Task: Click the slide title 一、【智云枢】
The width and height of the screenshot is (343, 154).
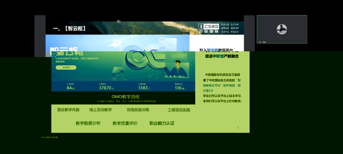Action: coord(70,29)
